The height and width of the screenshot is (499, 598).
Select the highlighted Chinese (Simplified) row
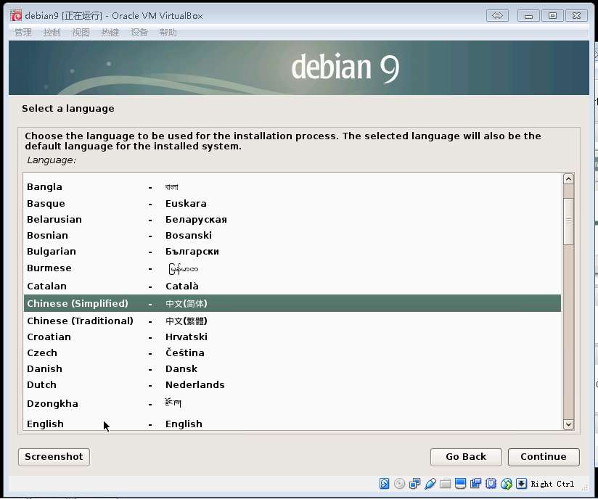[x=292, y=303]
